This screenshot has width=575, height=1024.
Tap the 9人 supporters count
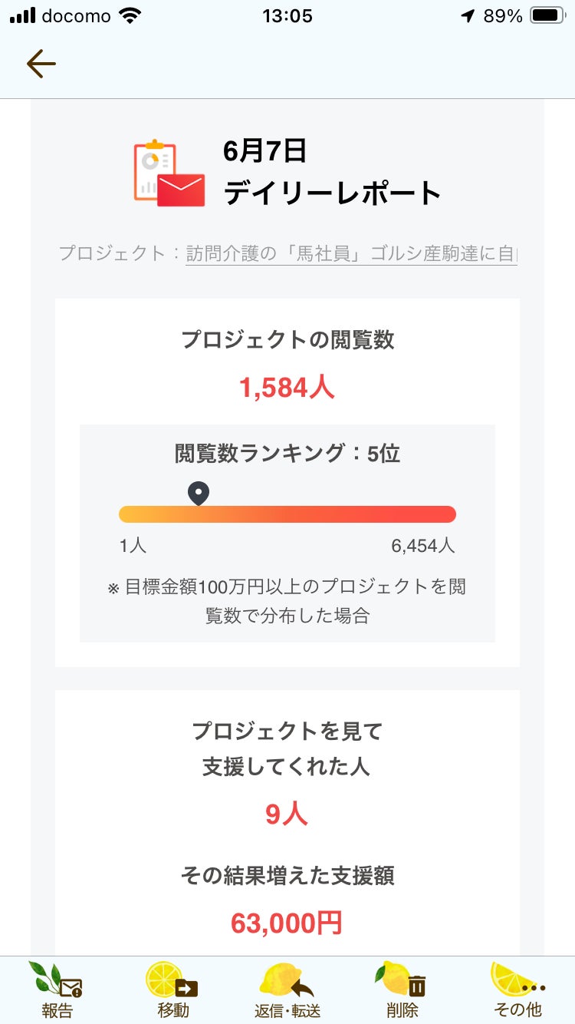click(x=287, y=814)
